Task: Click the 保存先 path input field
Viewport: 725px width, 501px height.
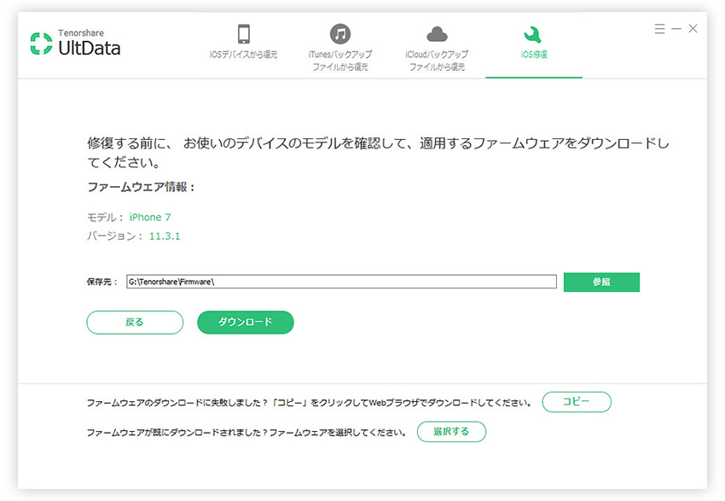Action: [x=341, y=282]
